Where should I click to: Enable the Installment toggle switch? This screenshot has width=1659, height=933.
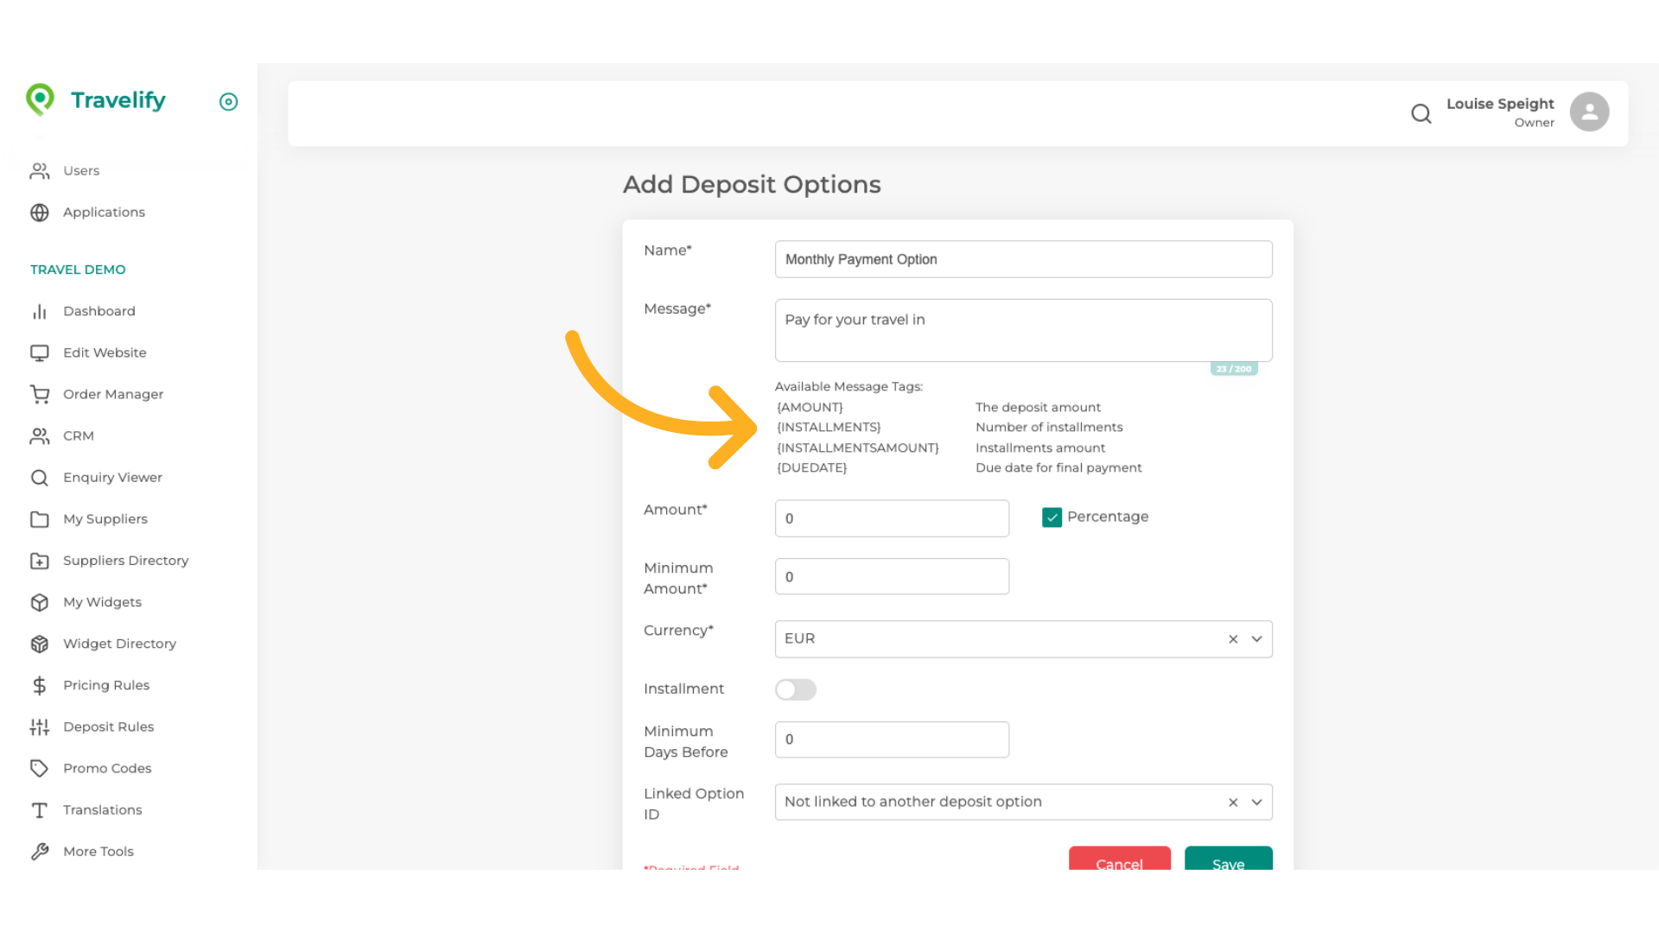pos(795,689)
